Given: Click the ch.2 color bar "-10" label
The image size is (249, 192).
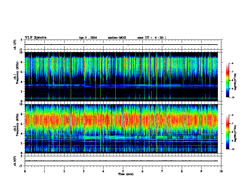Looking at the screenshot, I should coord(233,149).
